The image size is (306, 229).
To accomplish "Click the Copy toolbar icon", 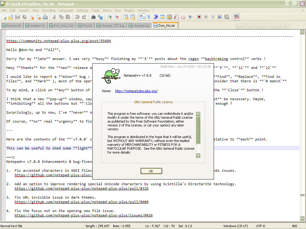I will pyautogui.click(x=61, y=17).
